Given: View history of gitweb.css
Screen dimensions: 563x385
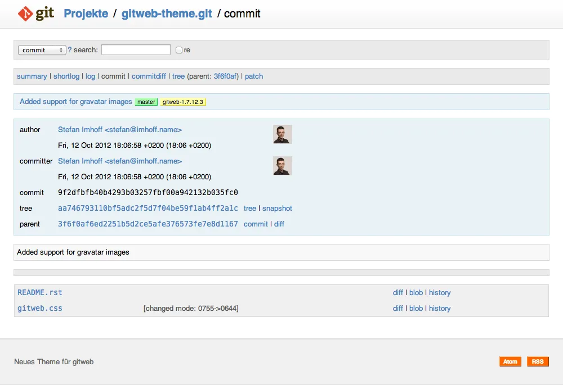Looking at the screenshot, I should 440,308.
